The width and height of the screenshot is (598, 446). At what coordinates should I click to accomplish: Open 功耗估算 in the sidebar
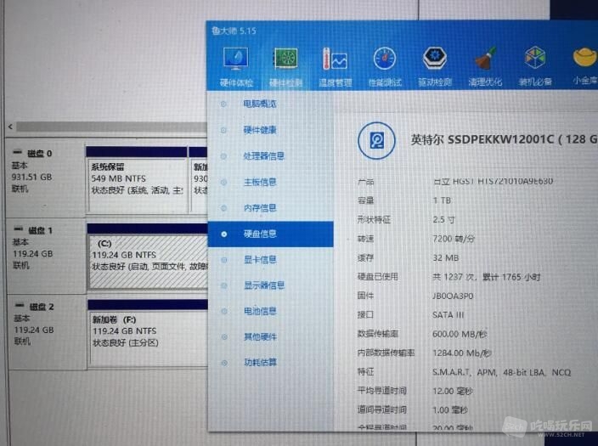260,363
